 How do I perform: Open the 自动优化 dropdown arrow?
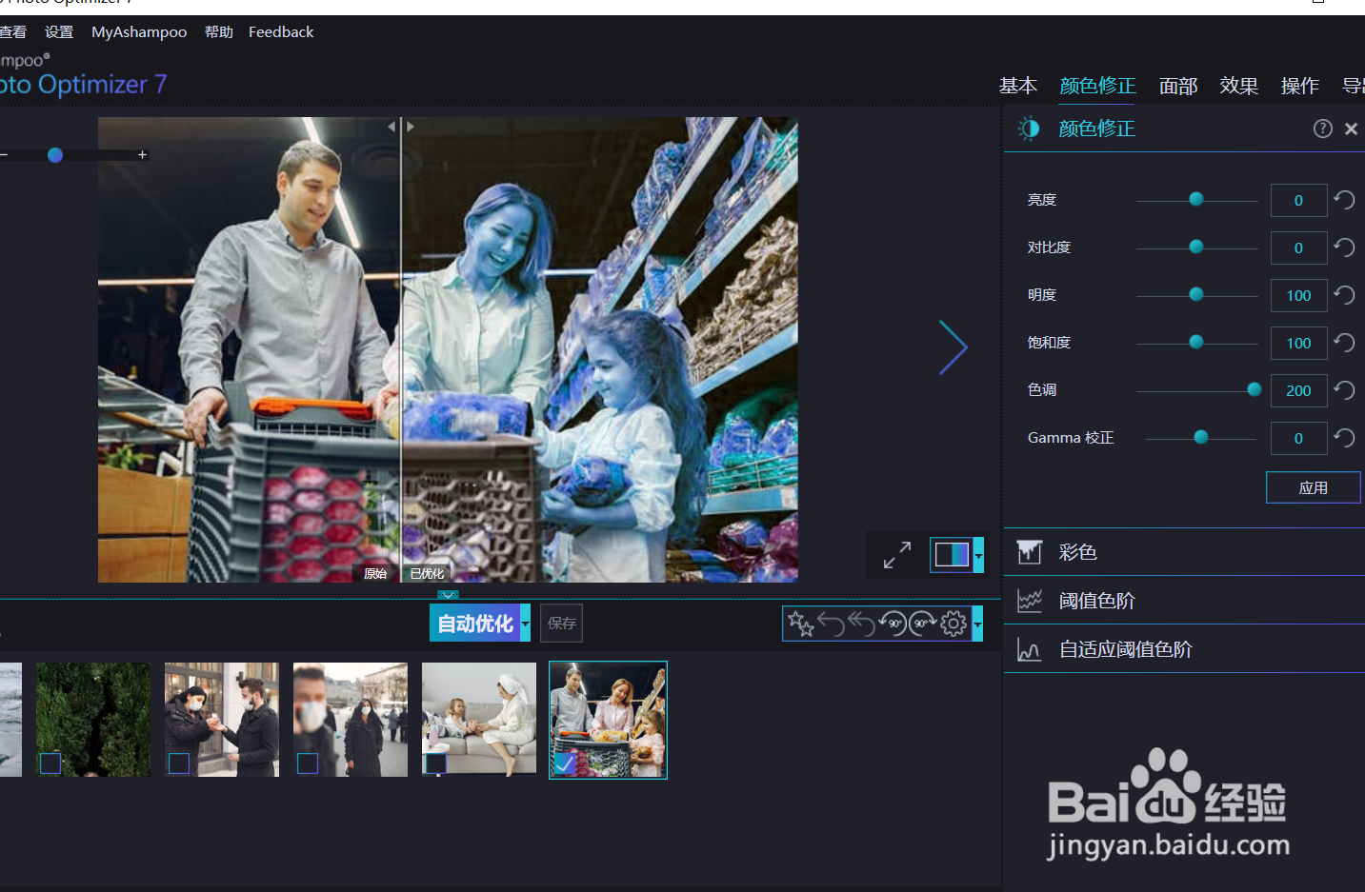(x=525, y=624)
